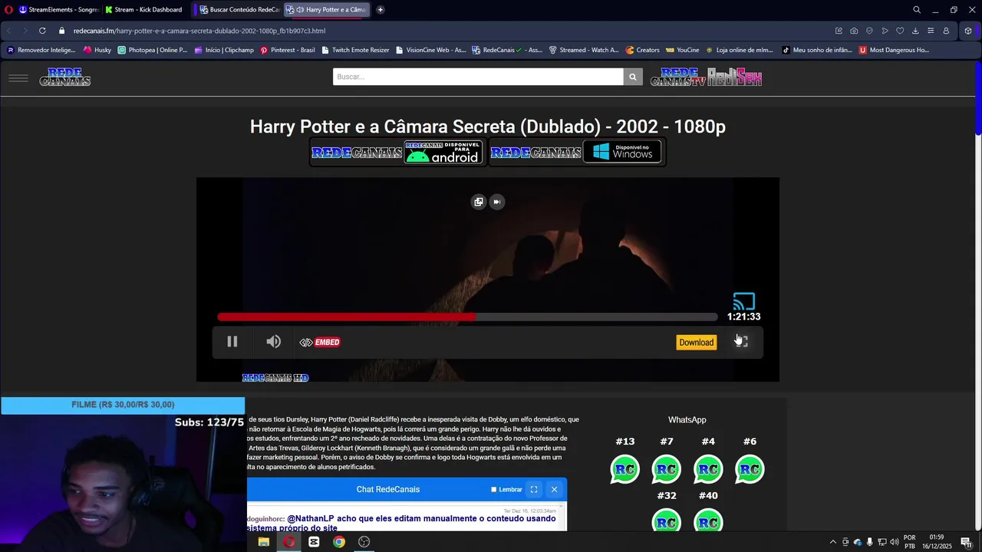Open the browser profile account icon
Image resolution: width=982 pixels, height=552 pixels.
click(946, 31)
